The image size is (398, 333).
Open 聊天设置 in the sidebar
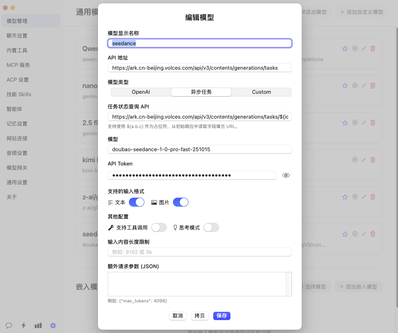(x=17, y=35)
